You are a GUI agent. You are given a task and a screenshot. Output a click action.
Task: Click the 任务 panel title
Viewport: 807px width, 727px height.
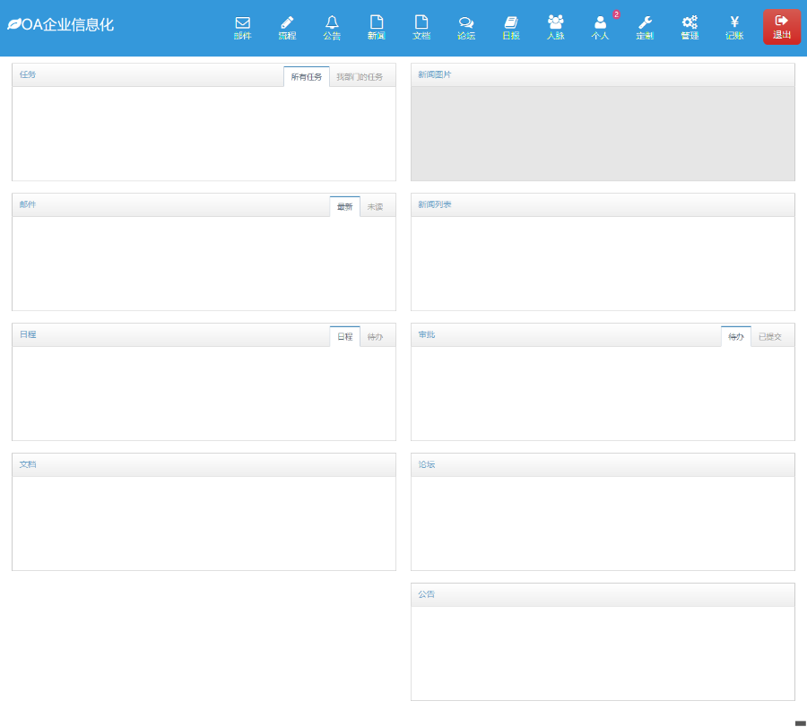click(28, 74)
